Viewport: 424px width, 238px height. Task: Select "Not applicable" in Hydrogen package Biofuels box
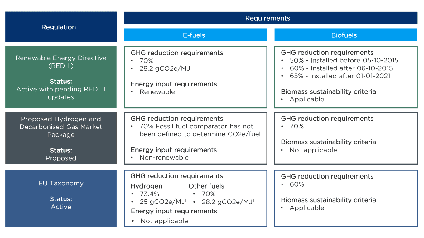point(313,150)
